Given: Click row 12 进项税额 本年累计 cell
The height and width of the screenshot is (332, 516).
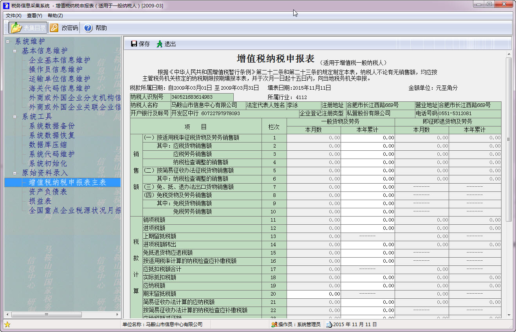Looking at the screenshot, I should click(x=368, y=228).
